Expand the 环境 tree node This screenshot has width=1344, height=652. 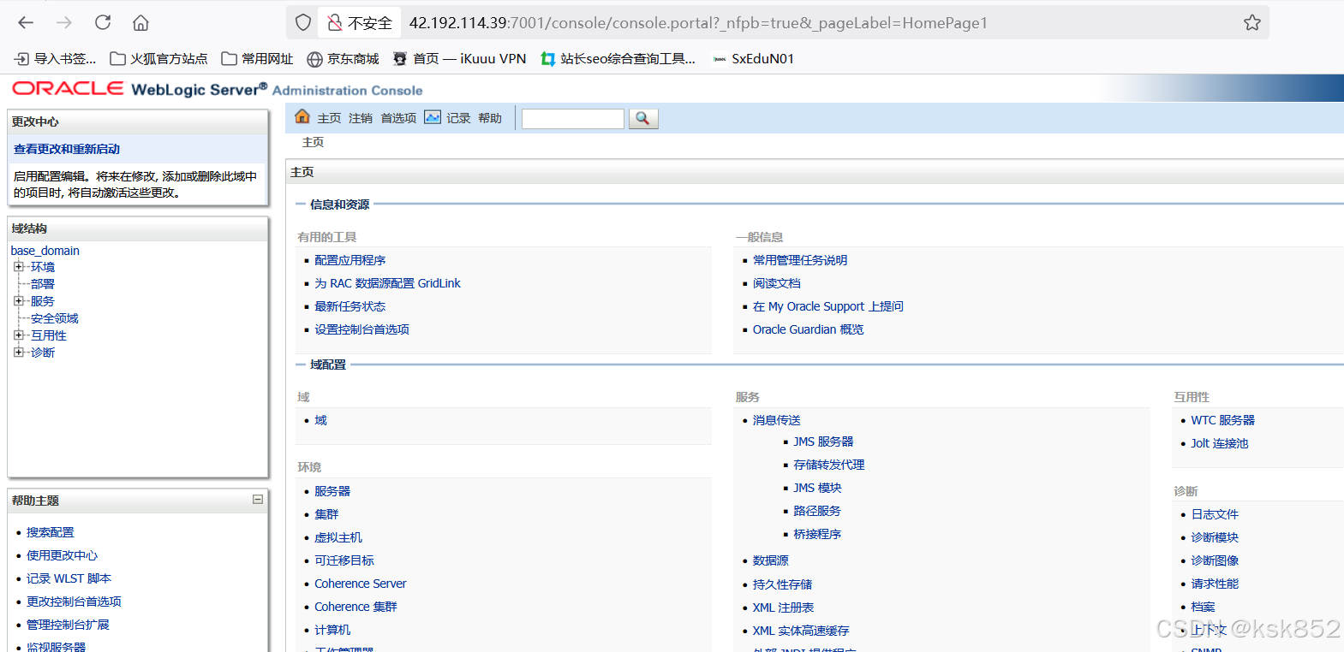pos(19,267)
